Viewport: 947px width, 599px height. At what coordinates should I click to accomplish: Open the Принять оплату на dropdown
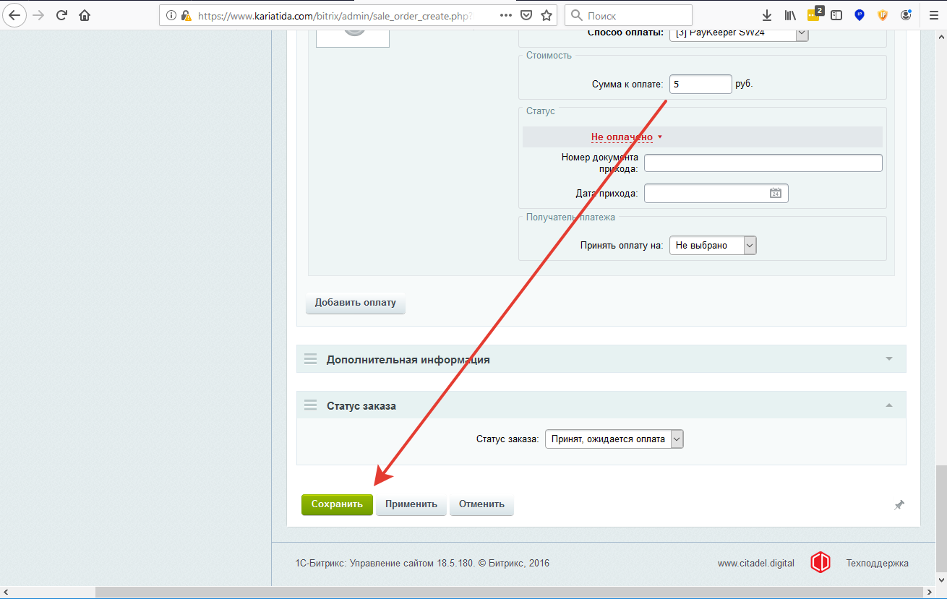pyautogui.click(x=712, y=246)
